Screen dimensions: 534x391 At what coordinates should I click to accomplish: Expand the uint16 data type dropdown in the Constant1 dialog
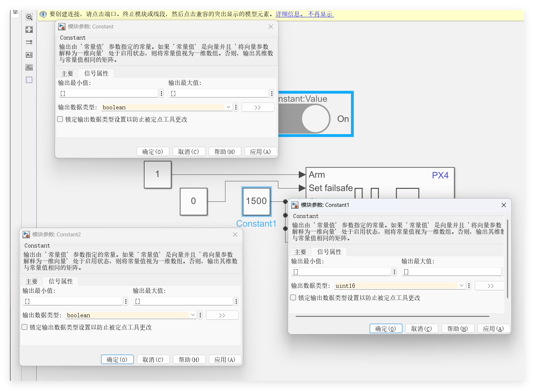click(x=461, y=286)
